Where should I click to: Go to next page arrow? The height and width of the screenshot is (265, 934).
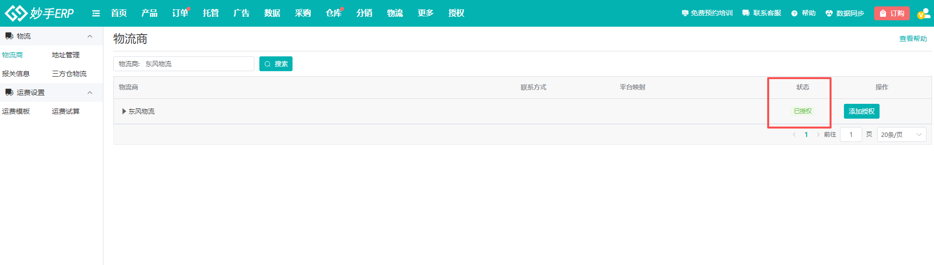(x=818, y=134)
